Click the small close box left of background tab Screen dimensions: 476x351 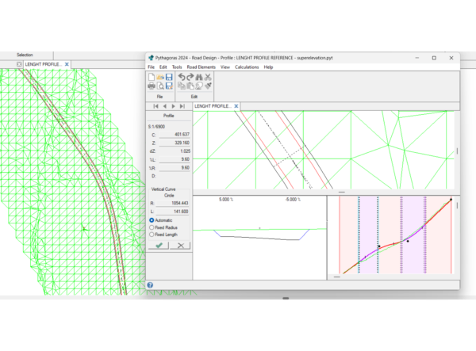point(19,64)
